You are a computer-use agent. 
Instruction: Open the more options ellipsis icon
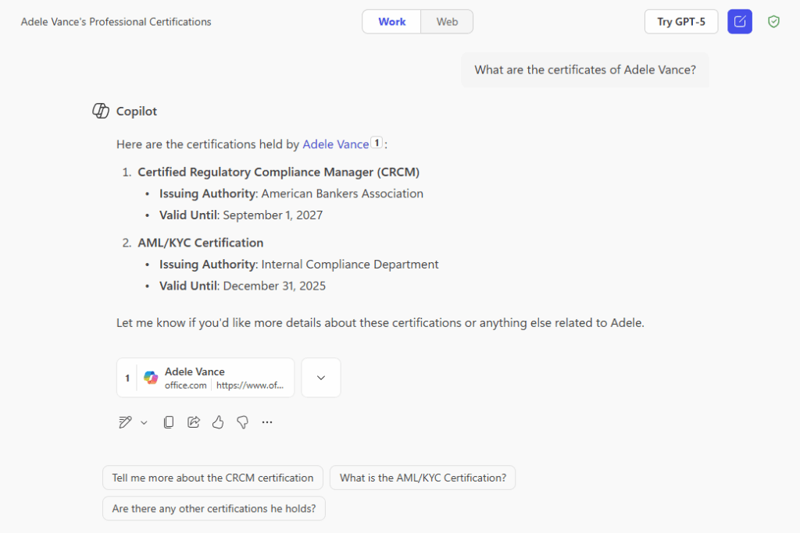[x=266, y=421]
